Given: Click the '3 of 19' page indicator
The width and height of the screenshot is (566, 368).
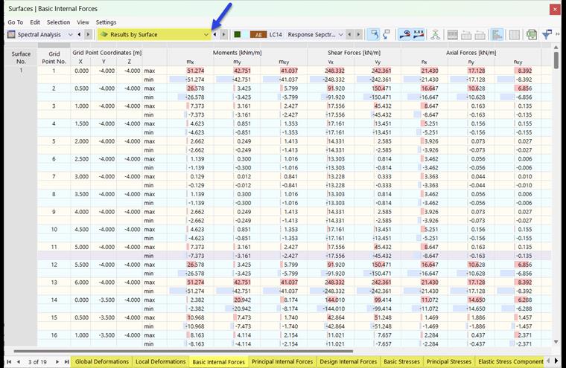Looking at the screenshot, I should pyautogui.click(x=37, y=361).
